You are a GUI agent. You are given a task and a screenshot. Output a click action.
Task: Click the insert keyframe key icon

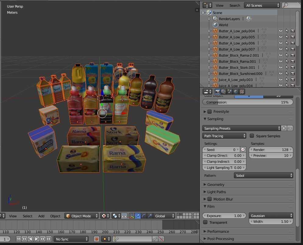155,239
